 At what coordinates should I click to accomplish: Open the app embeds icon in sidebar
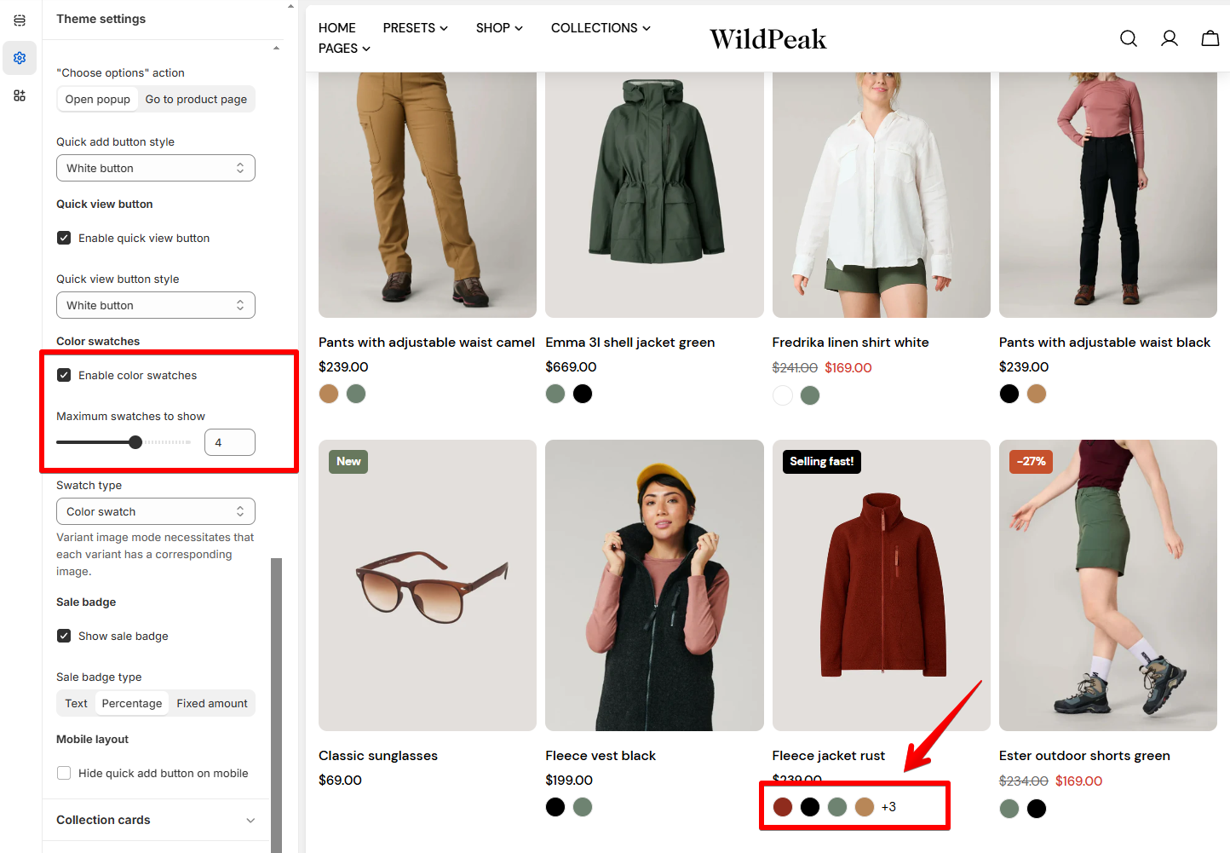pyautogui.click(x=20, y=95)
